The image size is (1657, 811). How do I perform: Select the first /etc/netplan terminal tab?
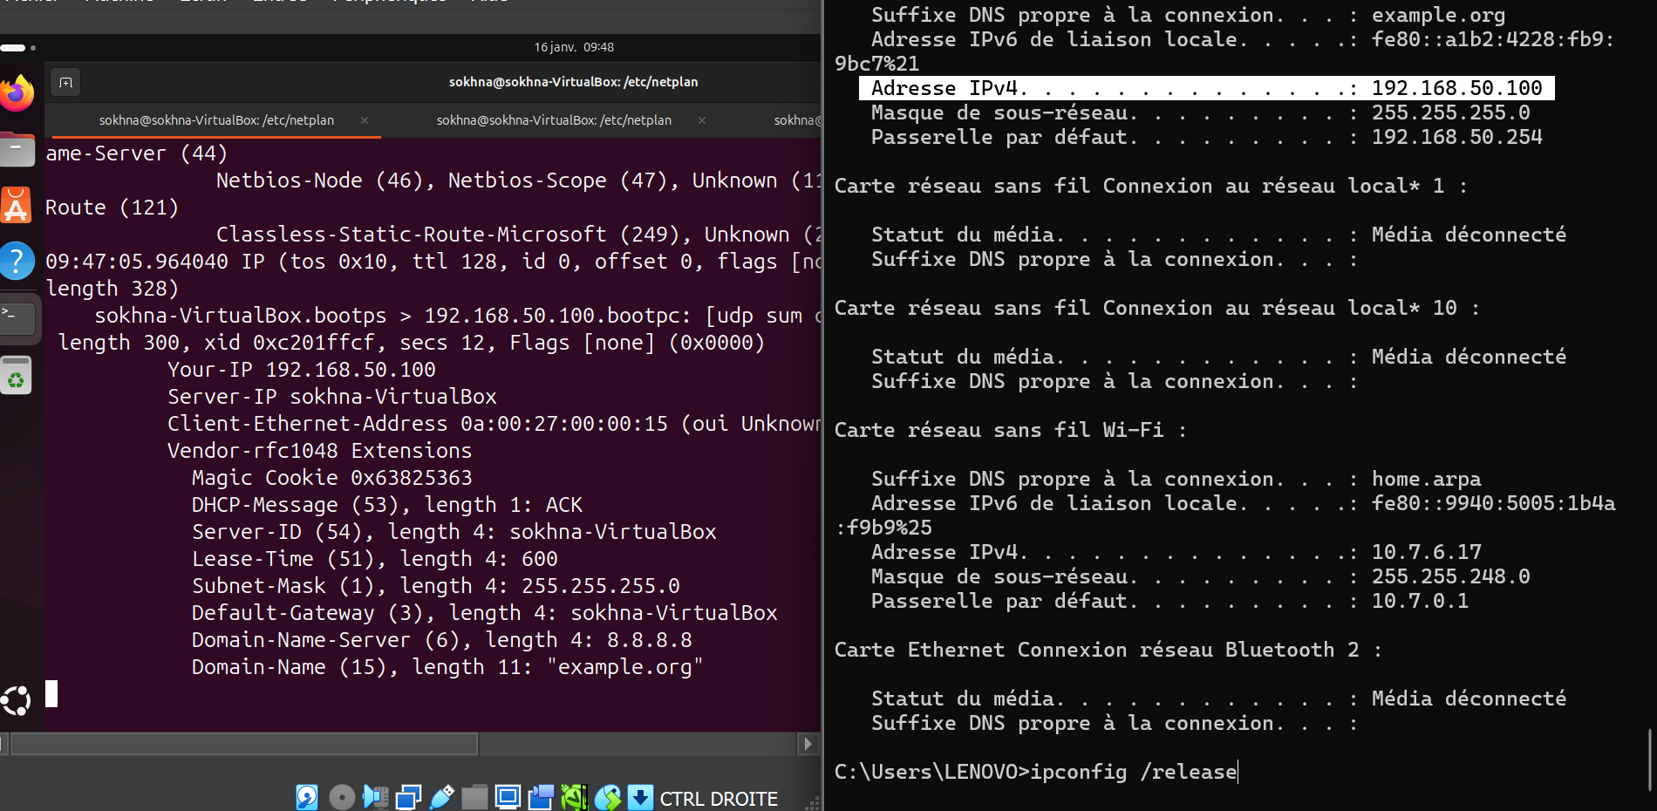point(216,120)
